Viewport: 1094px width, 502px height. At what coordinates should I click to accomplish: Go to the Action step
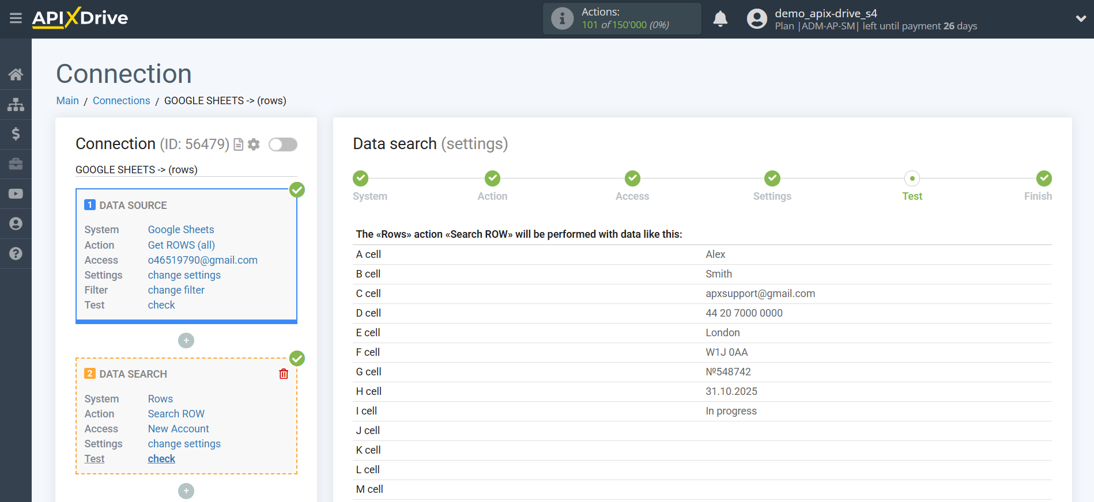(x=492, y=178)
